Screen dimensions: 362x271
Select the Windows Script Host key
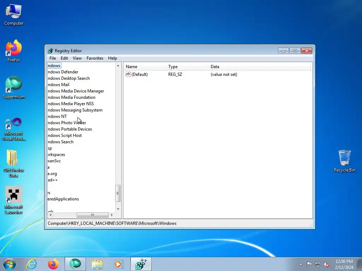(65, 135)
